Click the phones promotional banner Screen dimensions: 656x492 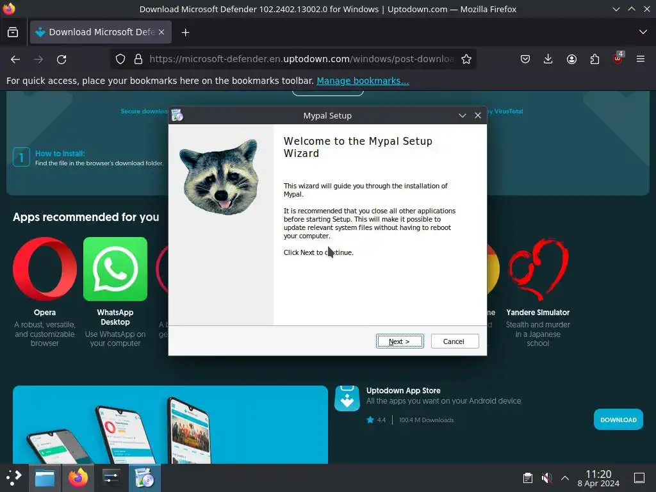coord(170,425)
